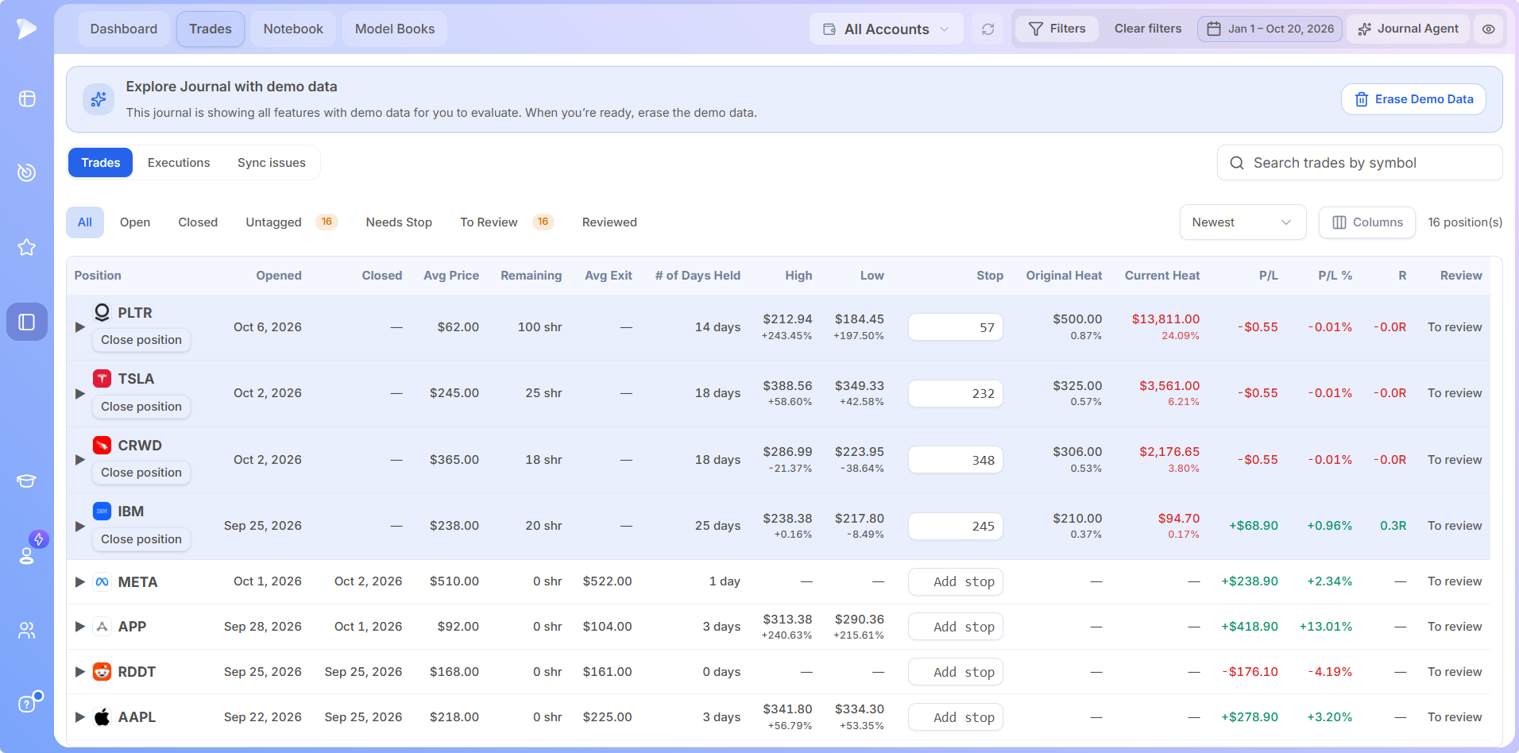This screenshot has height=753, width=1519.
Task: Click Add stop for META
Action: [x=956, y=582]
